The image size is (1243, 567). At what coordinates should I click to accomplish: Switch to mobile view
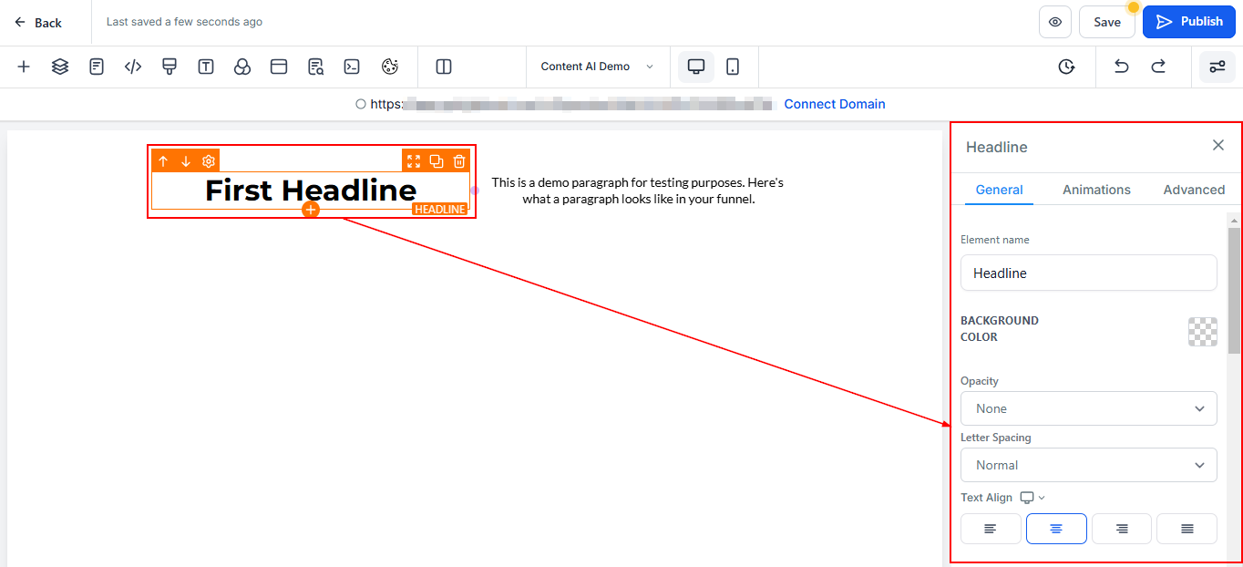pos(733,67)
